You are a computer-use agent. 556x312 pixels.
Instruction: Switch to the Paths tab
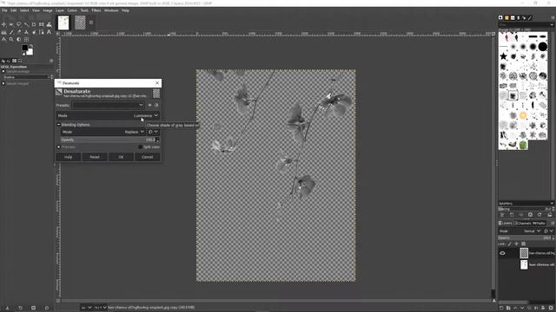(539, 224)
